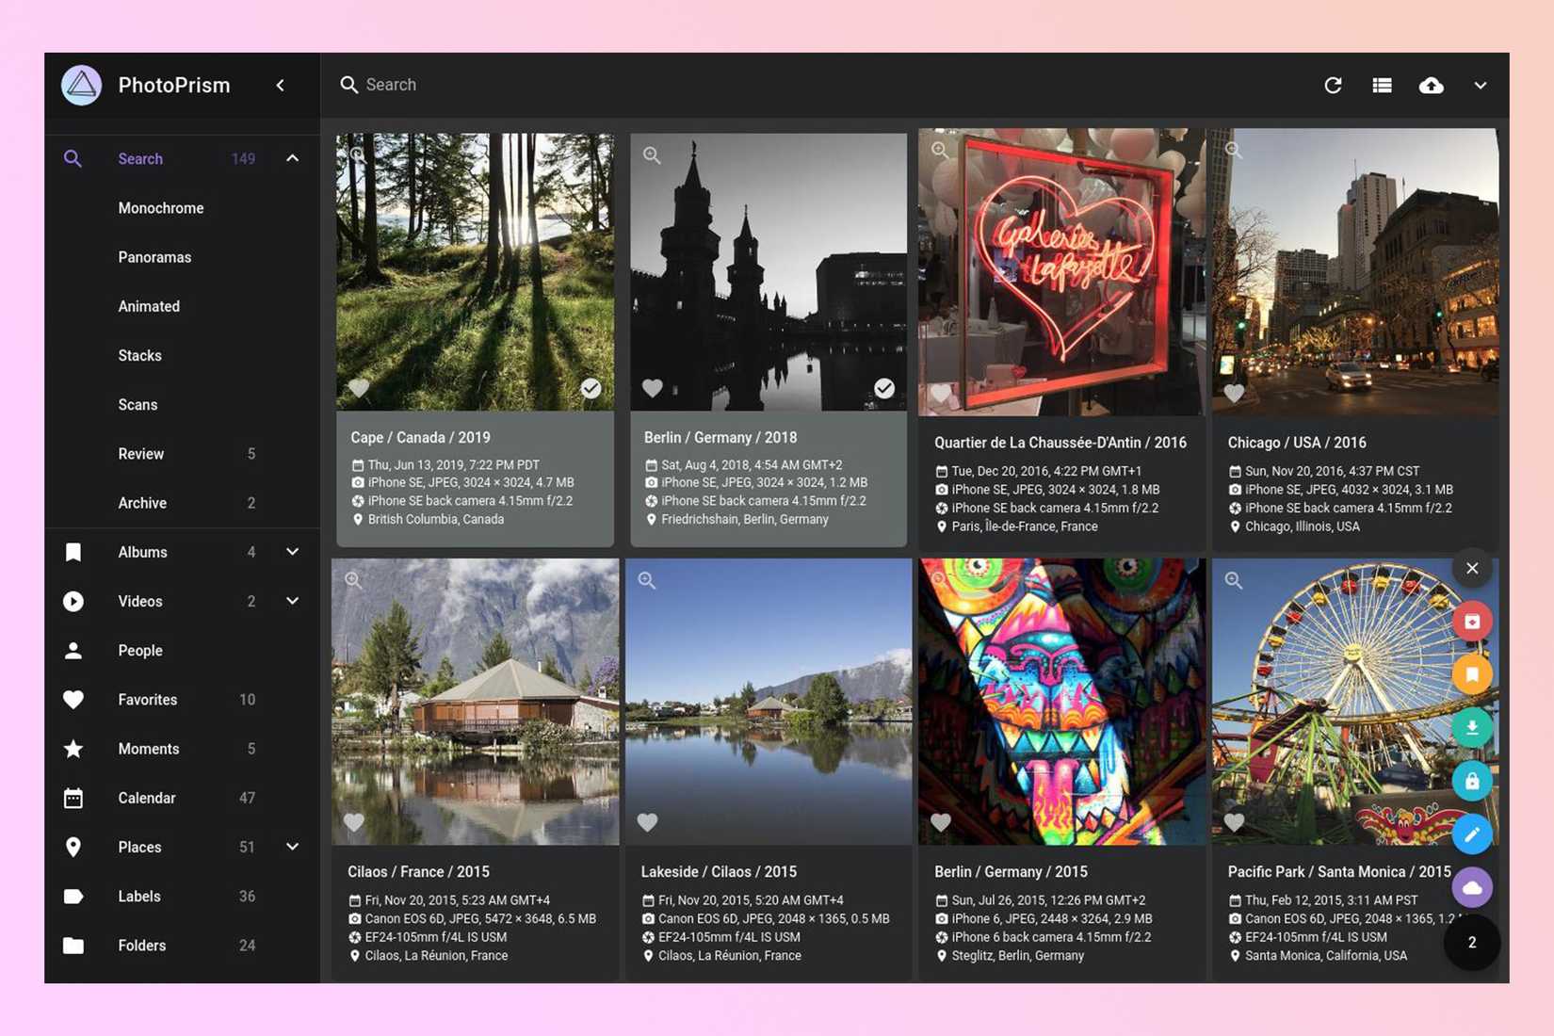Clear selection with the X button
Image resolution: width=1554 pixels, height=1036 pixels.
point(1472,568)
